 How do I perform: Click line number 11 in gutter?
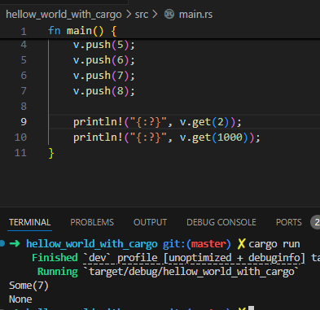(20, 153)
